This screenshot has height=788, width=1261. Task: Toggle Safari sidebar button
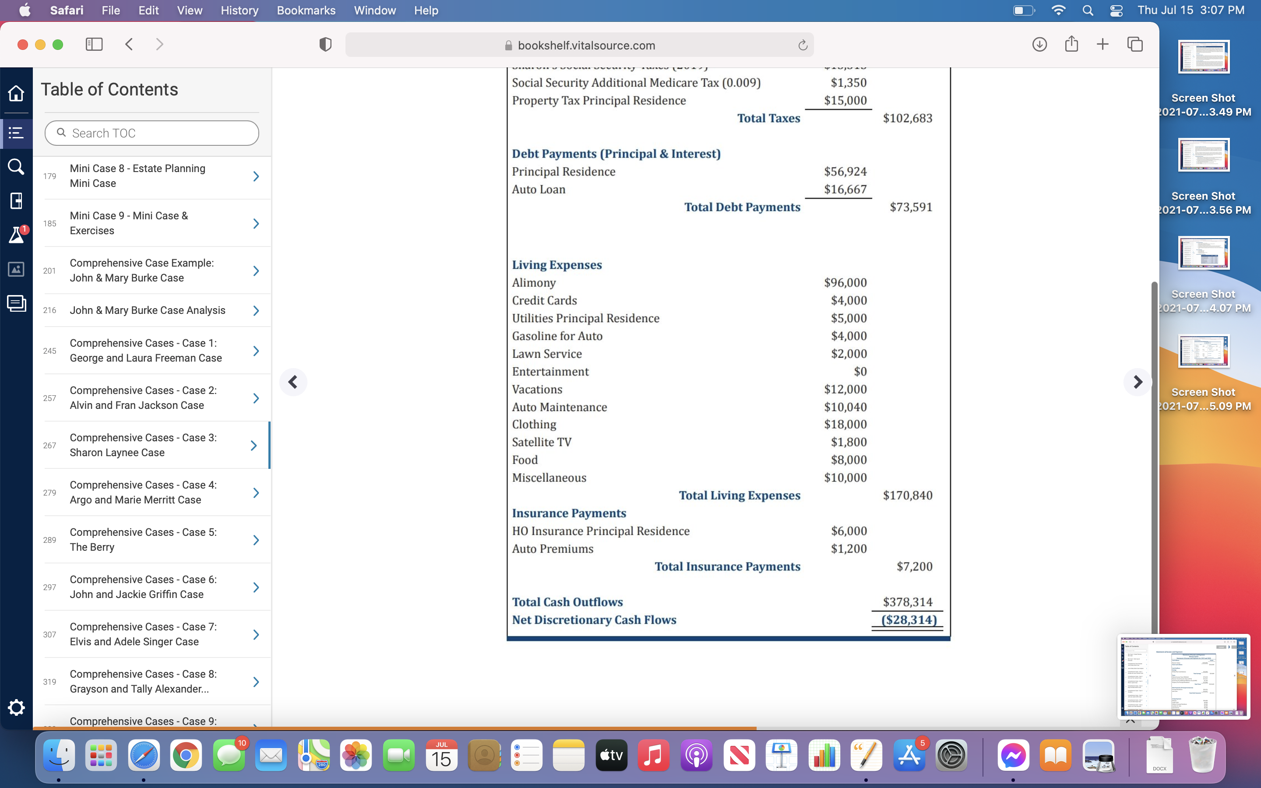[x=94, y=44]
